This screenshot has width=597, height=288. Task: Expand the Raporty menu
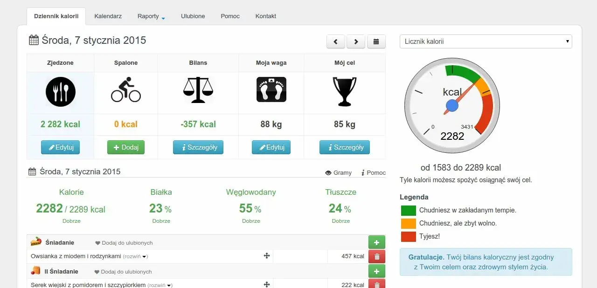tap(151, 16)
